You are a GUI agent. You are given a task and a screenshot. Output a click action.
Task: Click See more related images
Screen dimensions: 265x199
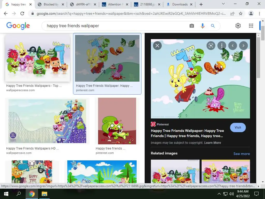241,154
